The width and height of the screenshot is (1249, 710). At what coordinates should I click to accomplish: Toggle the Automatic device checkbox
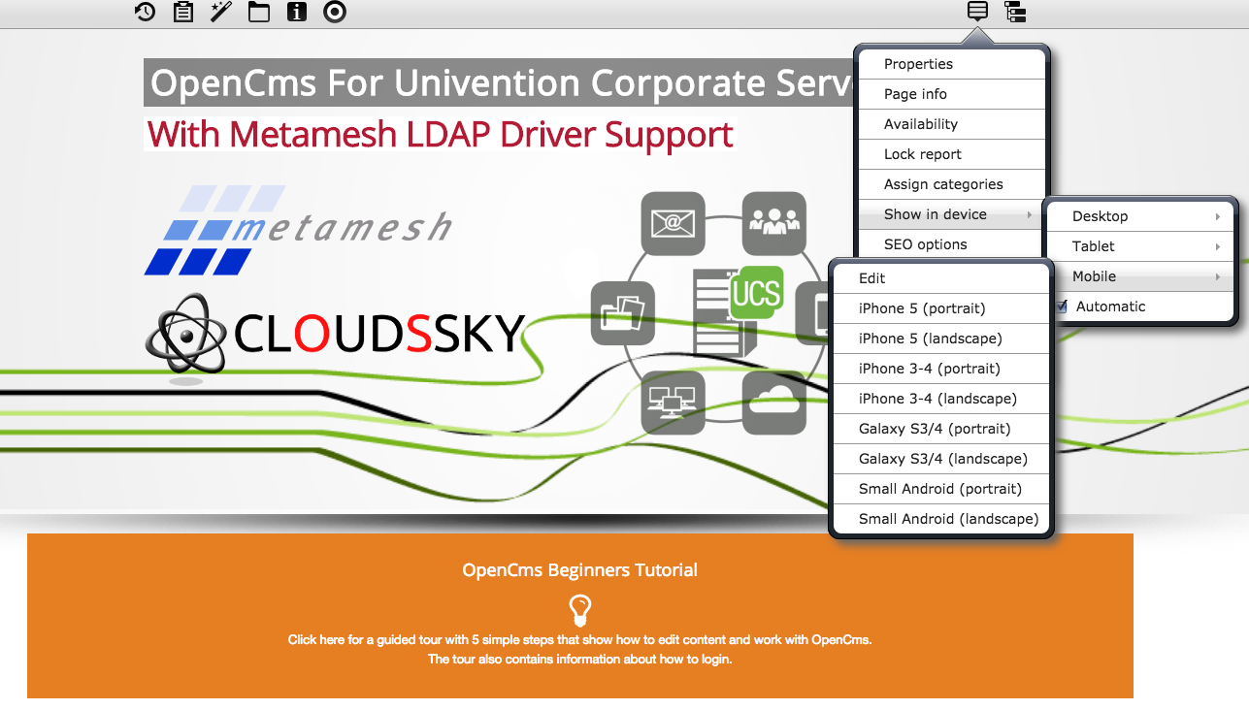point(1063,307)
